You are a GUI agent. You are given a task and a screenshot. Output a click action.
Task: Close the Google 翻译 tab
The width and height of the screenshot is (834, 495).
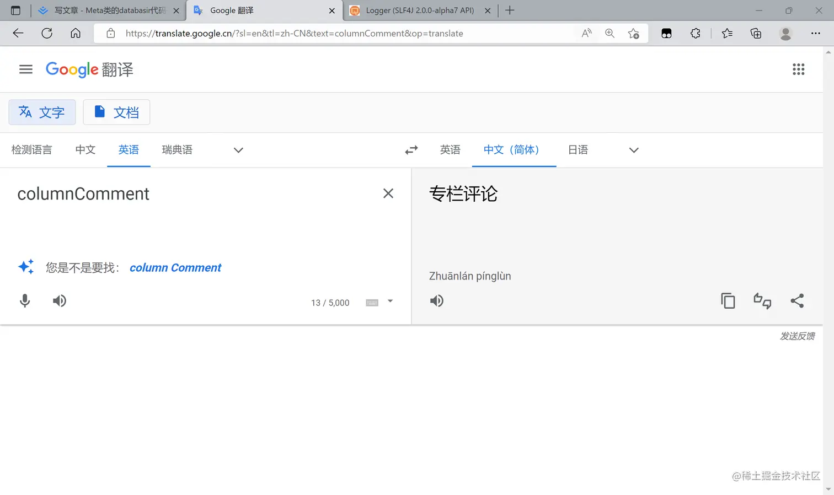point(332,10)
